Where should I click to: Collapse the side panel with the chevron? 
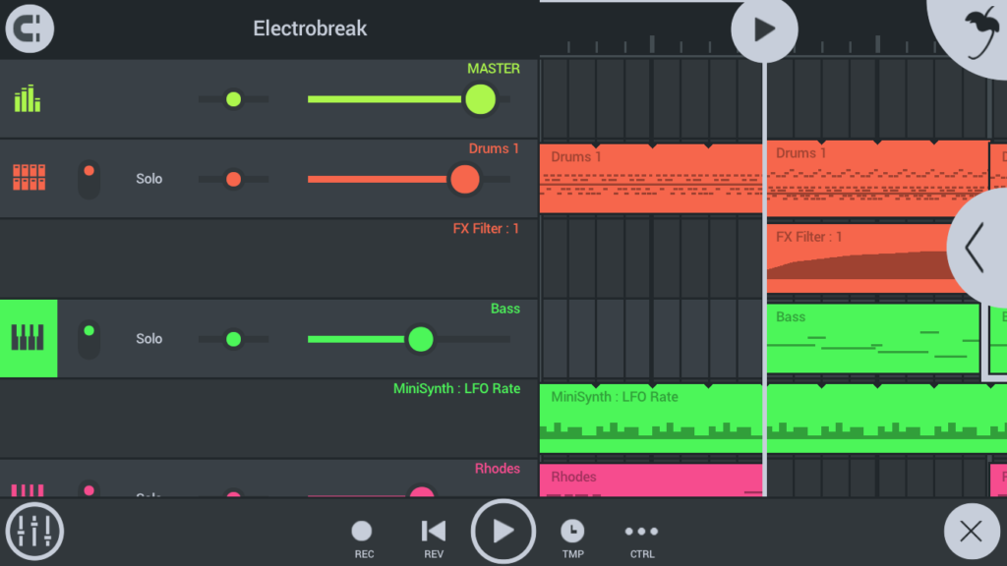coord(978,247)
